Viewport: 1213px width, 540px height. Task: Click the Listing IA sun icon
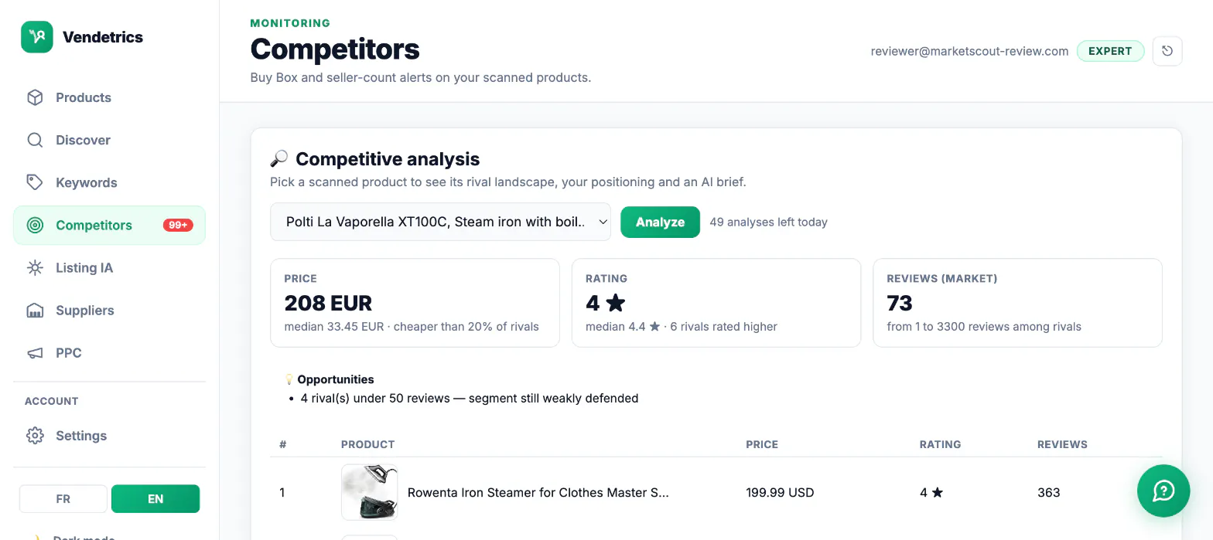(35, 268)
